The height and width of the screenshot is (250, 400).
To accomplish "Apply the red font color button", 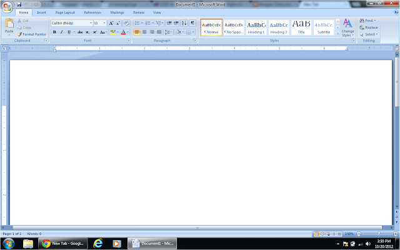I will (x=123, y=32).
